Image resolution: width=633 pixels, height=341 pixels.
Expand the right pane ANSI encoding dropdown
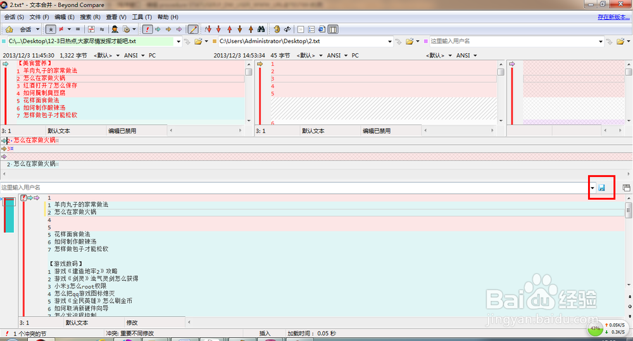475,55
